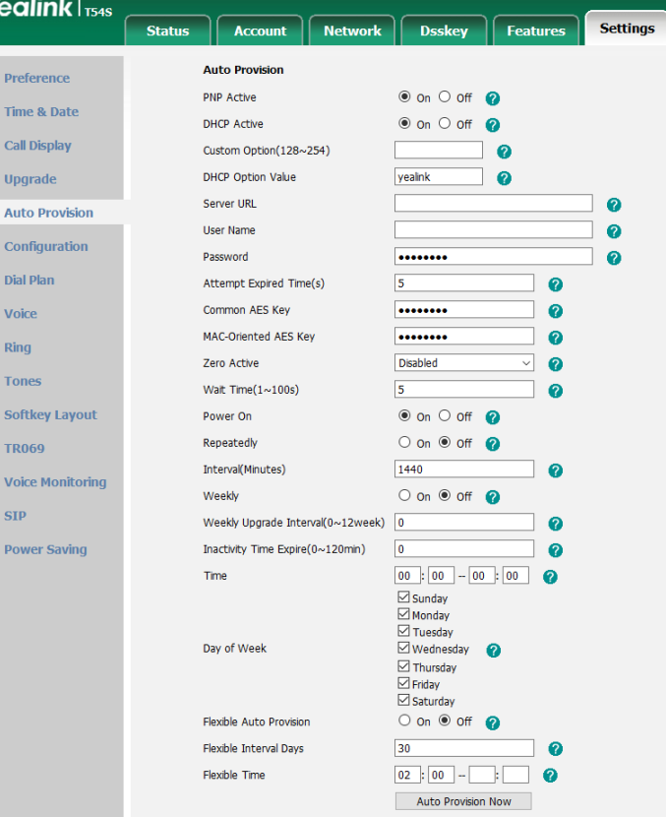The width and height of the screenshot is (666, 817).
Task: Show help for Repeatedly option
Action: (492, 444)
